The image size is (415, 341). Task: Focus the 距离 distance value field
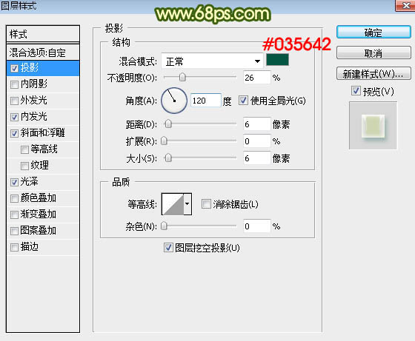[x=256, y=124]
